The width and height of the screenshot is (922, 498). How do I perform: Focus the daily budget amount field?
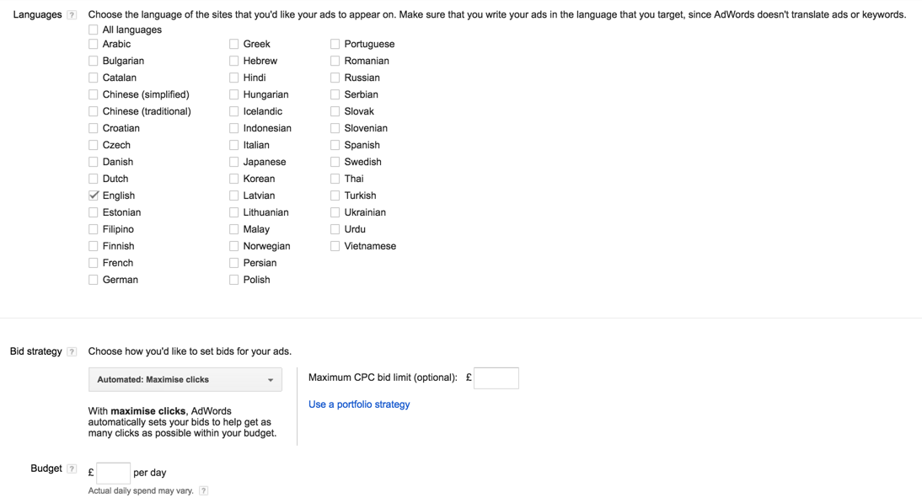113,473
